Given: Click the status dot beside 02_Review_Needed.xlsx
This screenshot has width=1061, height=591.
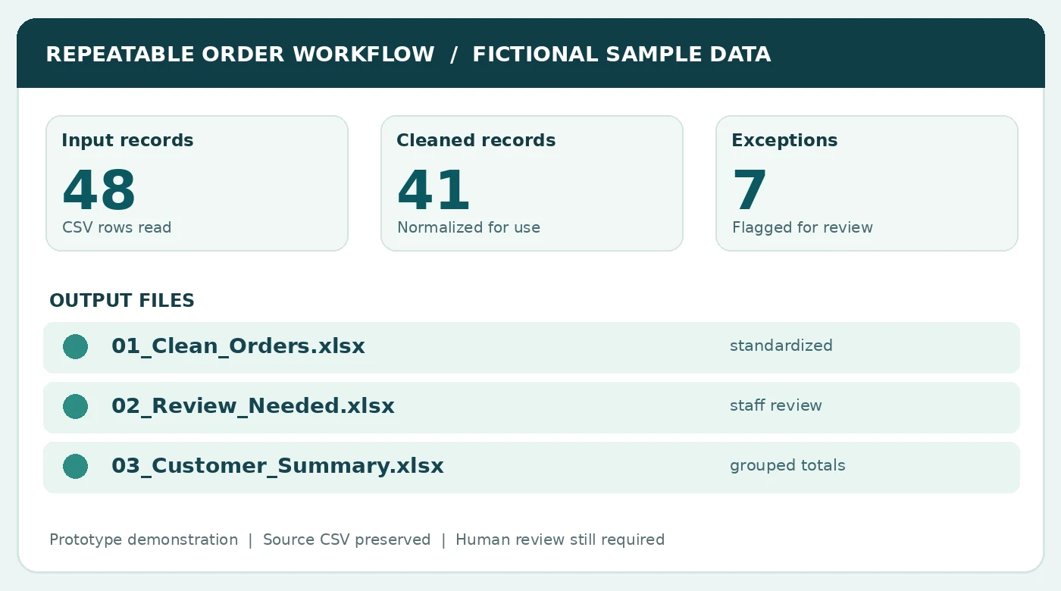Looking at the screenshot, I should pyautogui.click(x=75, y=407).
